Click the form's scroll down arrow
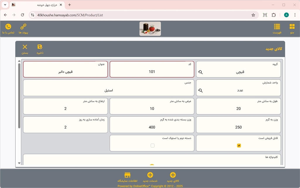Viewport: 300px width, 188px height. pyautogui.click(x=19, y=163)
